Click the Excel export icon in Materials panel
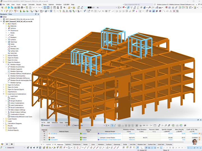 [173, 126]
